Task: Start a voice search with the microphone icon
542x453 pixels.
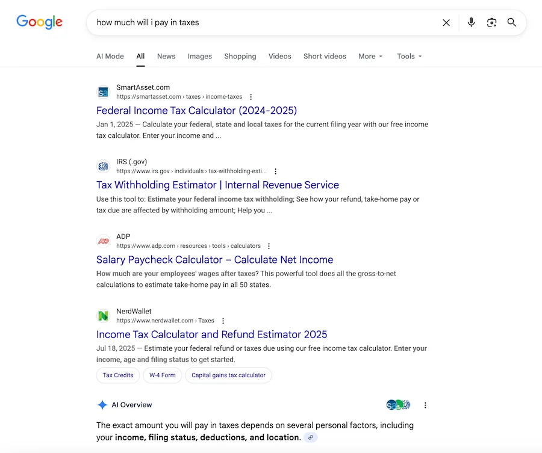Action: point(471,22)
